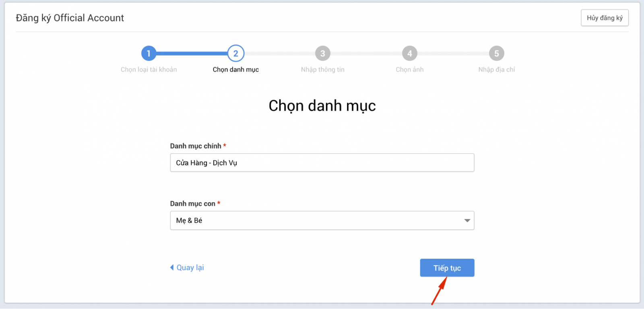Select step 5 circle in progress bar
The height and width of the screenshot is (309, 644).
pyautogui.click(x=496, y=53)
